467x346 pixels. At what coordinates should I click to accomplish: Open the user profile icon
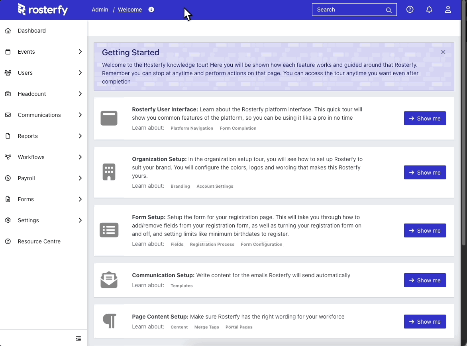448,10
